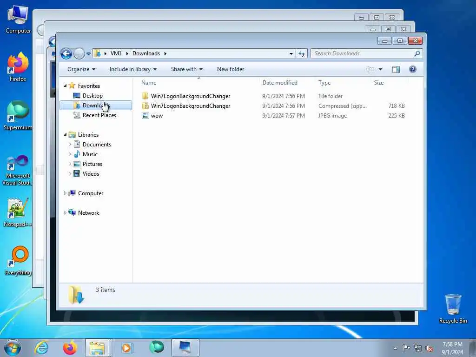
Task: Go back with the Explorer Back arrow
Action: pos(66,53)
